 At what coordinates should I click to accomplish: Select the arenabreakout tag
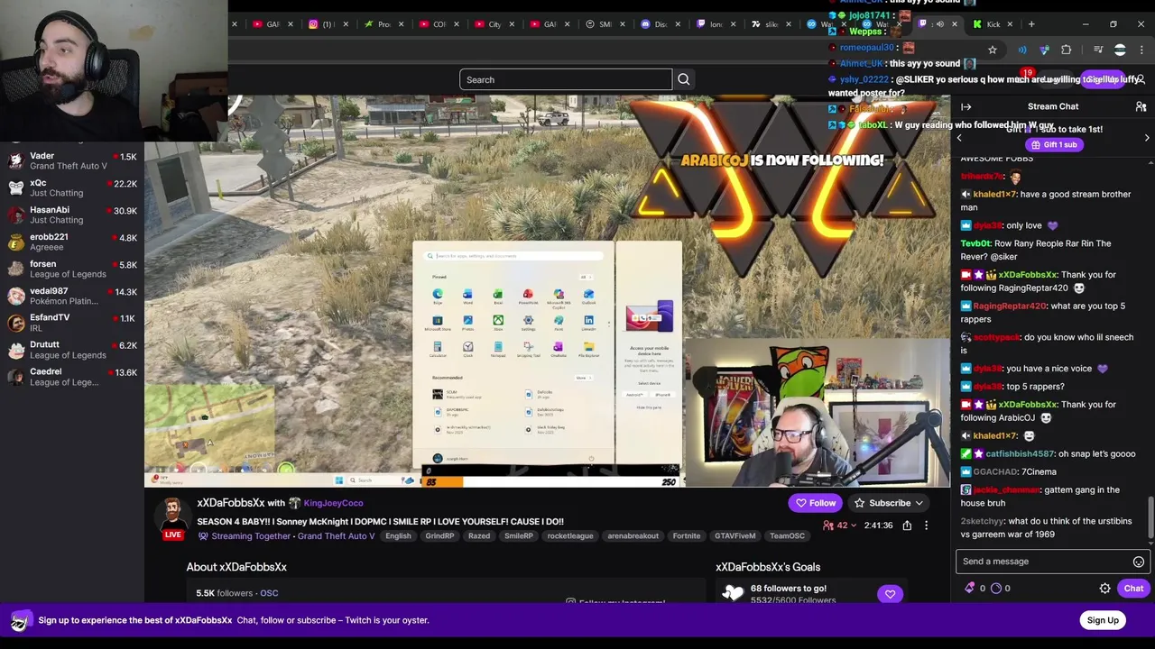[x=633, y=536]
